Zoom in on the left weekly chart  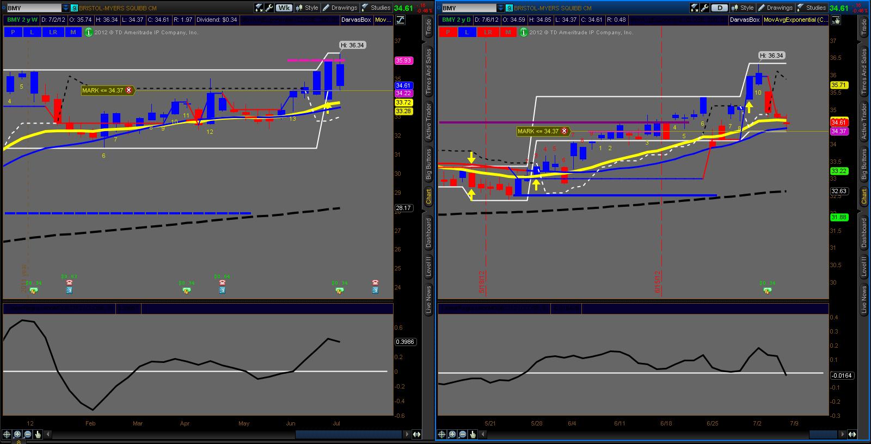(17, 434)
